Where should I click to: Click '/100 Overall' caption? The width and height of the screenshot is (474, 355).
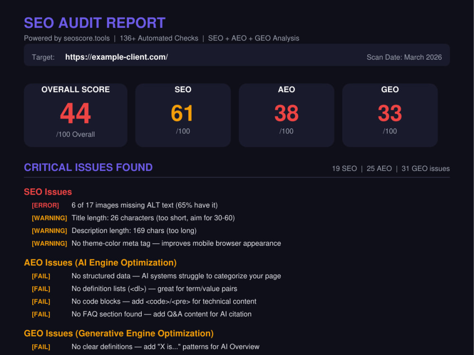(75, 134)
